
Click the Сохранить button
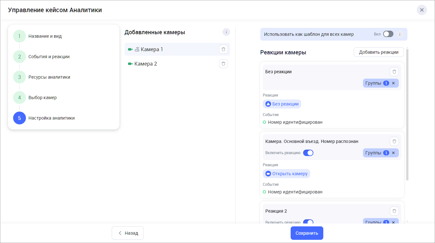pyautogui.click(x=307, y=233)
